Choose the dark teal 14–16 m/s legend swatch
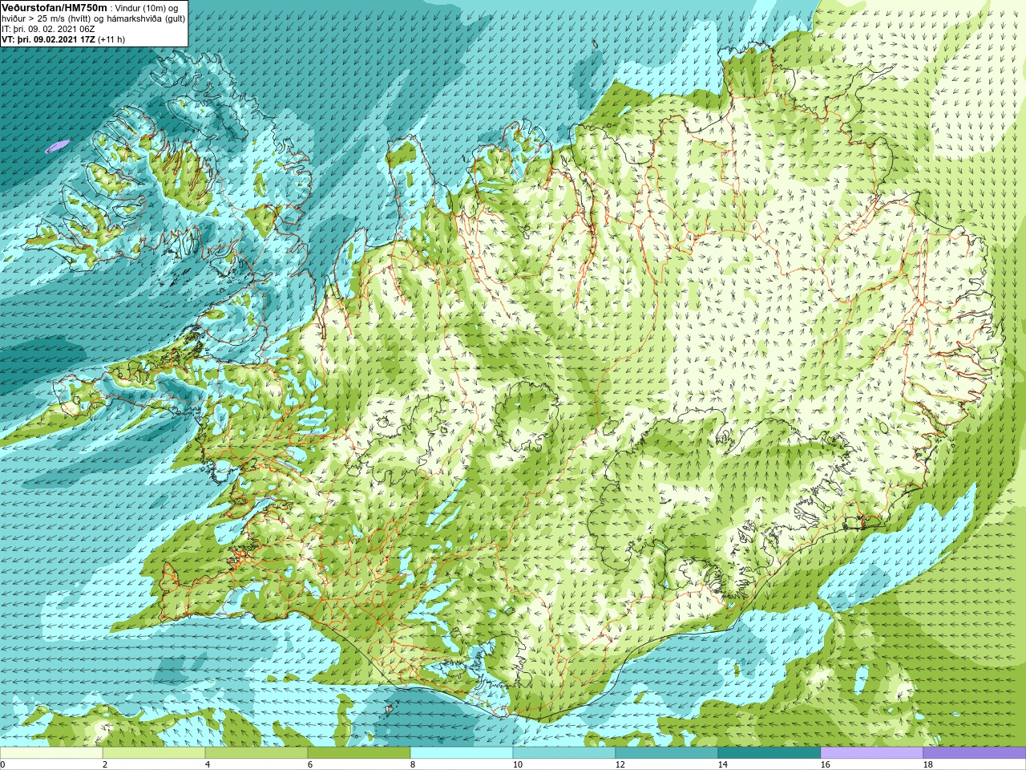This screenshot has width=1026, height=770. (x=769, y=753)
